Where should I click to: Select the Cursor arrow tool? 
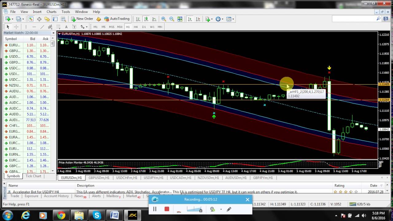pyautogui.click(x=8, y=27)
